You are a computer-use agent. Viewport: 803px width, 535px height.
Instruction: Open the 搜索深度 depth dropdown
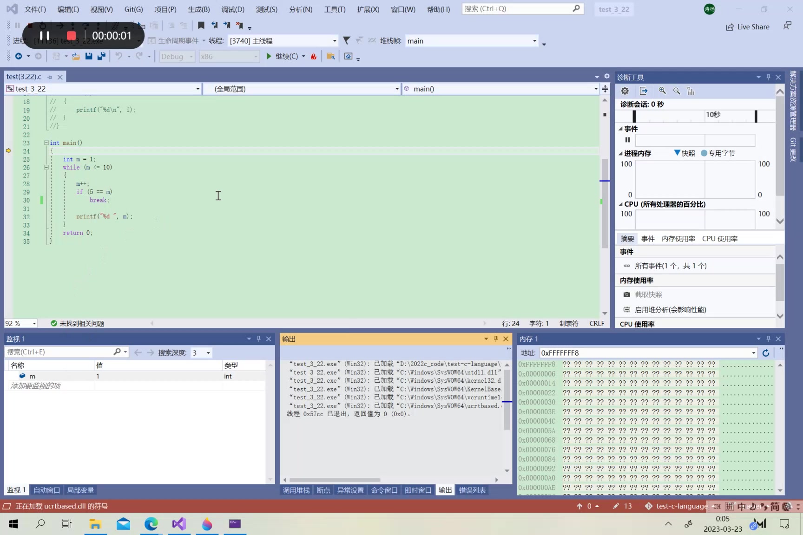point(208,353)
